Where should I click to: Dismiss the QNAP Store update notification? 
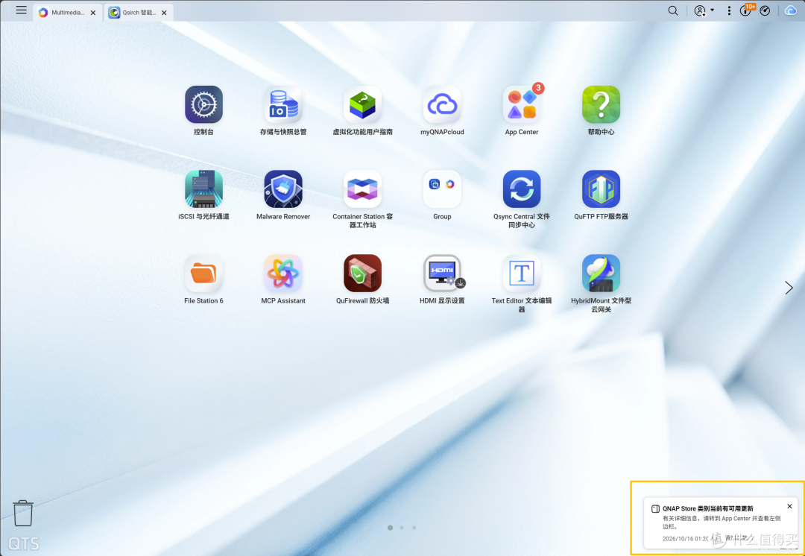[x=789, y=506]
